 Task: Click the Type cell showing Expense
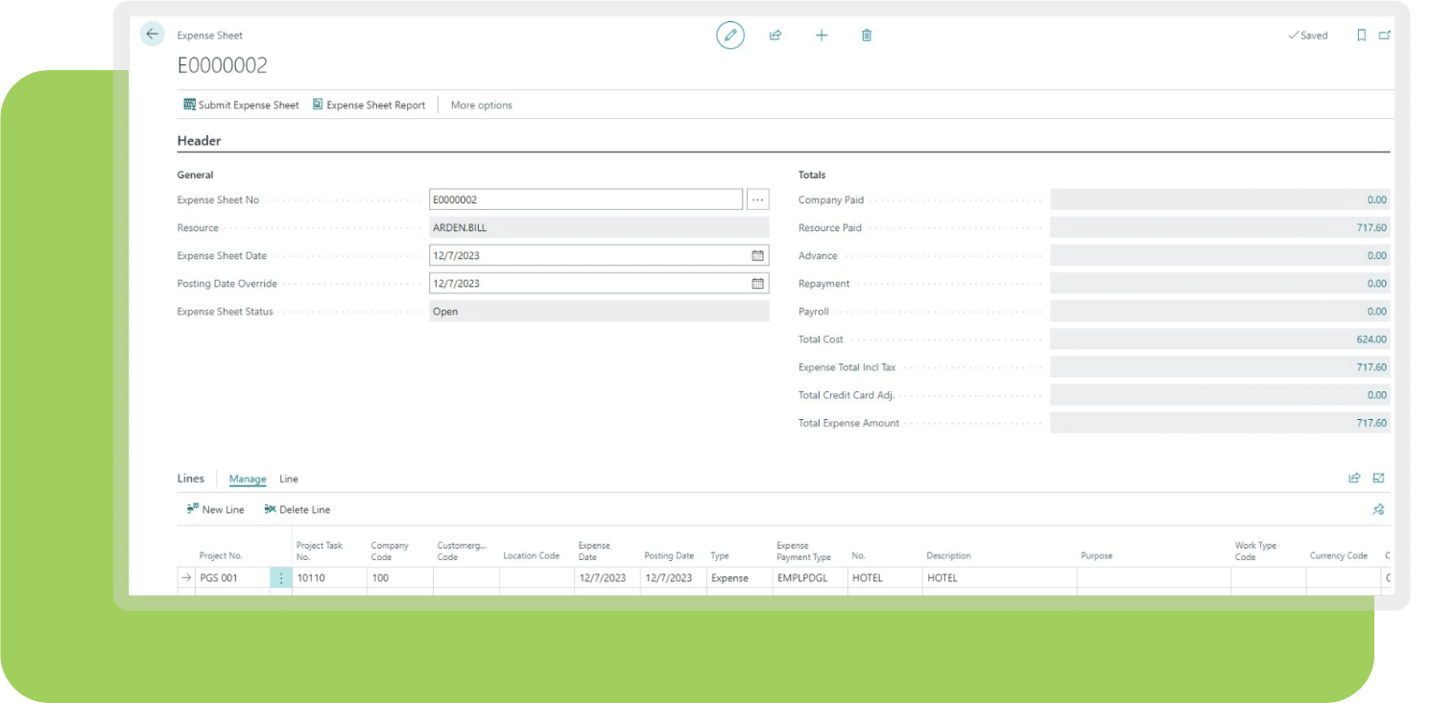(739, 578)
